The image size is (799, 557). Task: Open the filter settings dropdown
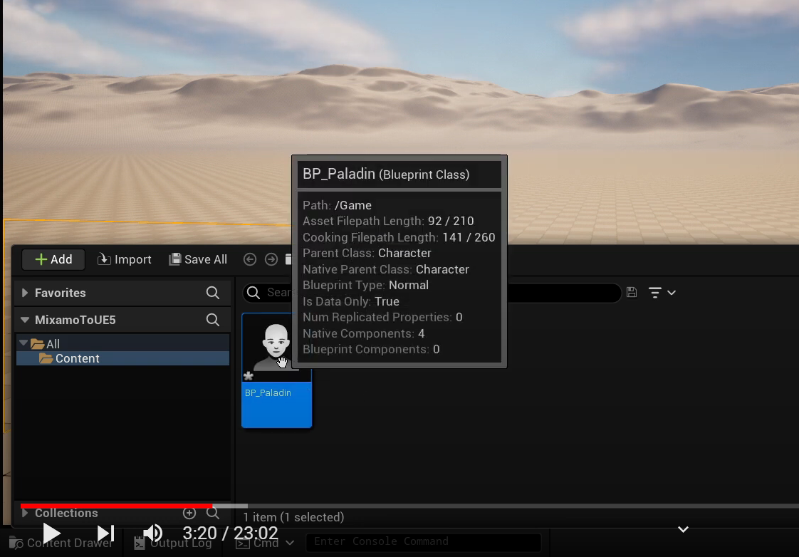point(662,293)
